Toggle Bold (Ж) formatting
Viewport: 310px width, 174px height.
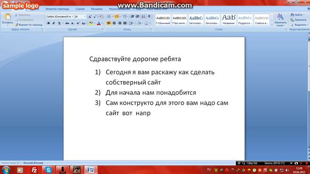(x=48, y=23)
